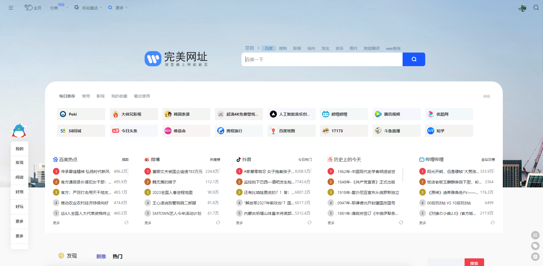
Task: Open 知乎 shortcut
Action: click(449, 131)
